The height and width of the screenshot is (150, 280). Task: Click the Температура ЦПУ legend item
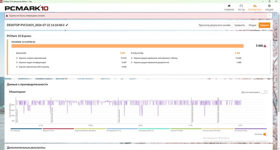(x=154, y=130)
